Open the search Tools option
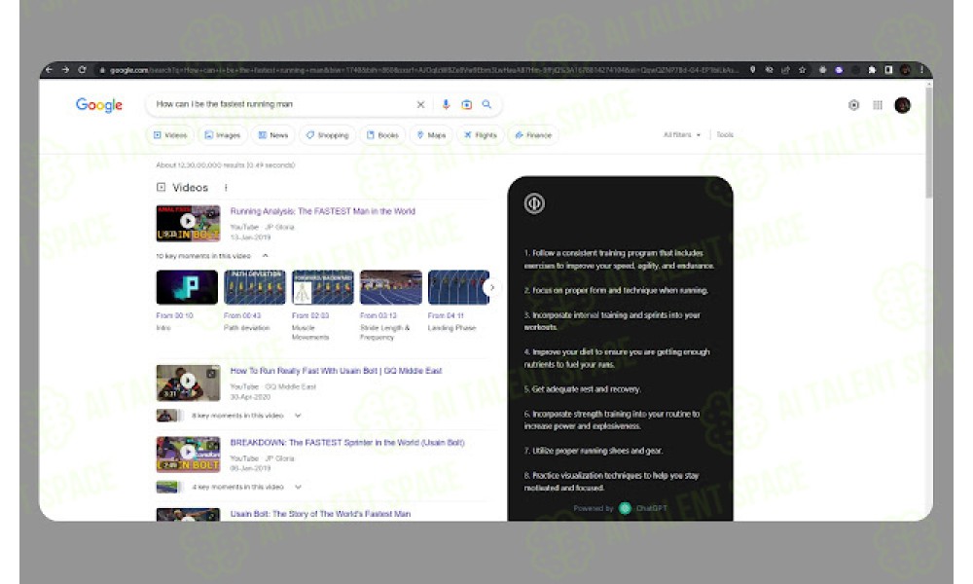 click(725, 134)
